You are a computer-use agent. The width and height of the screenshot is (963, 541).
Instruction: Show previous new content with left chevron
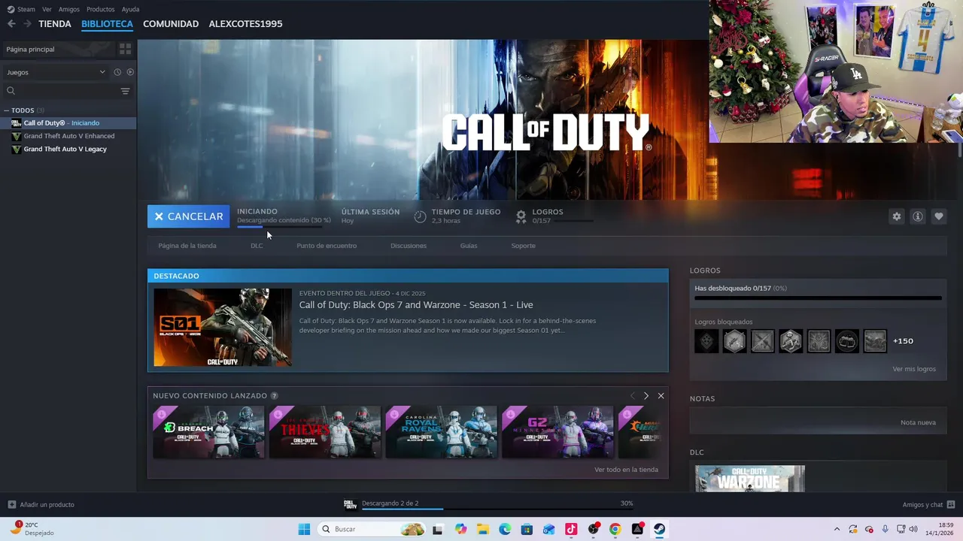[x=632, y=395]
